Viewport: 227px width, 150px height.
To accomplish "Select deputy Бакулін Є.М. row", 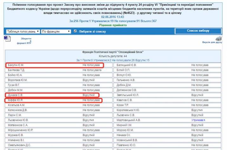I will [53, 65].
